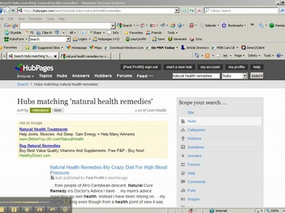Click the Stumble icon in StumbleUpon toolbar

point(7,33)
